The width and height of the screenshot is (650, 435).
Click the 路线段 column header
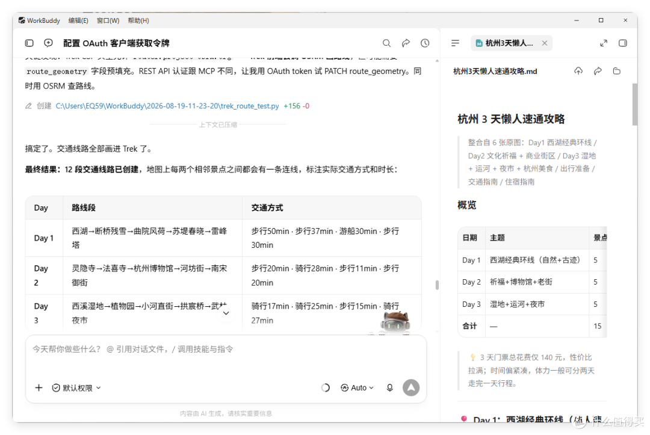coord(84,208)
